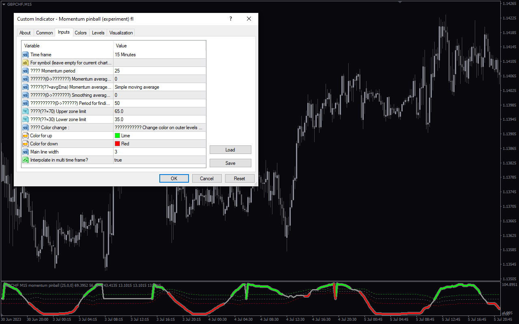This screenshot has width=519, height=324.
Task: Click icon beside Lower zone limit
Action: tap(26, 119)
